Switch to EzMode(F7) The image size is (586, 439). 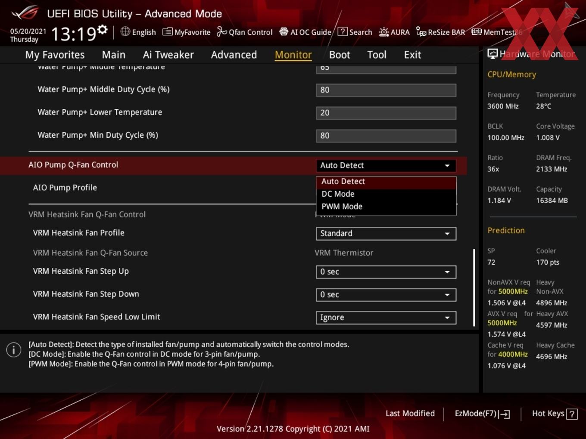click(x=482, y=414)
